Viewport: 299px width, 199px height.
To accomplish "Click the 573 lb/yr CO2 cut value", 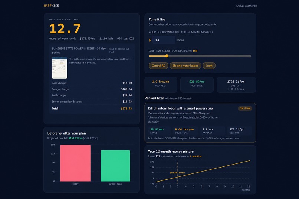I will (237, 129).
